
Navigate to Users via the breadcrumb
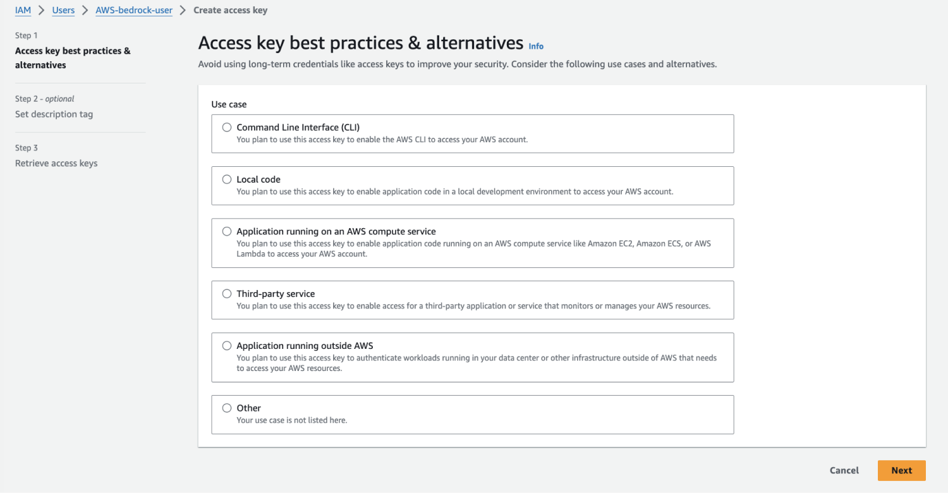(x=63, y=10)
